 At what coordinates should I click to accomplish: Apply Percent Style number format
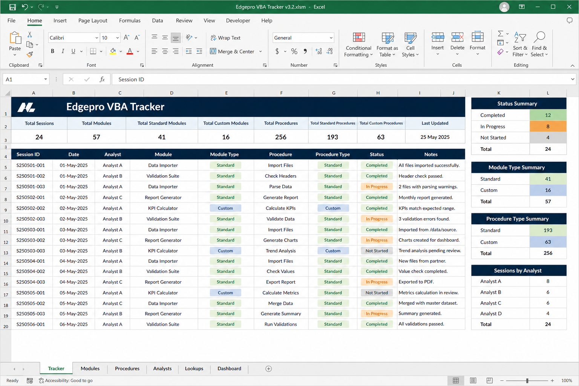click(294, 51)
